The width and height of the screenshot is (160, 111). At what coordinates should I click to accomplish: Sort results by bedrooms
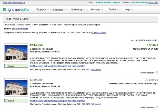(23, 29)
